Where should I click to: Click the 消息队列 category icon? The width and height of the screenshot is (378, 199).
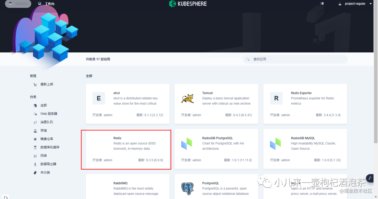(35, 122)
